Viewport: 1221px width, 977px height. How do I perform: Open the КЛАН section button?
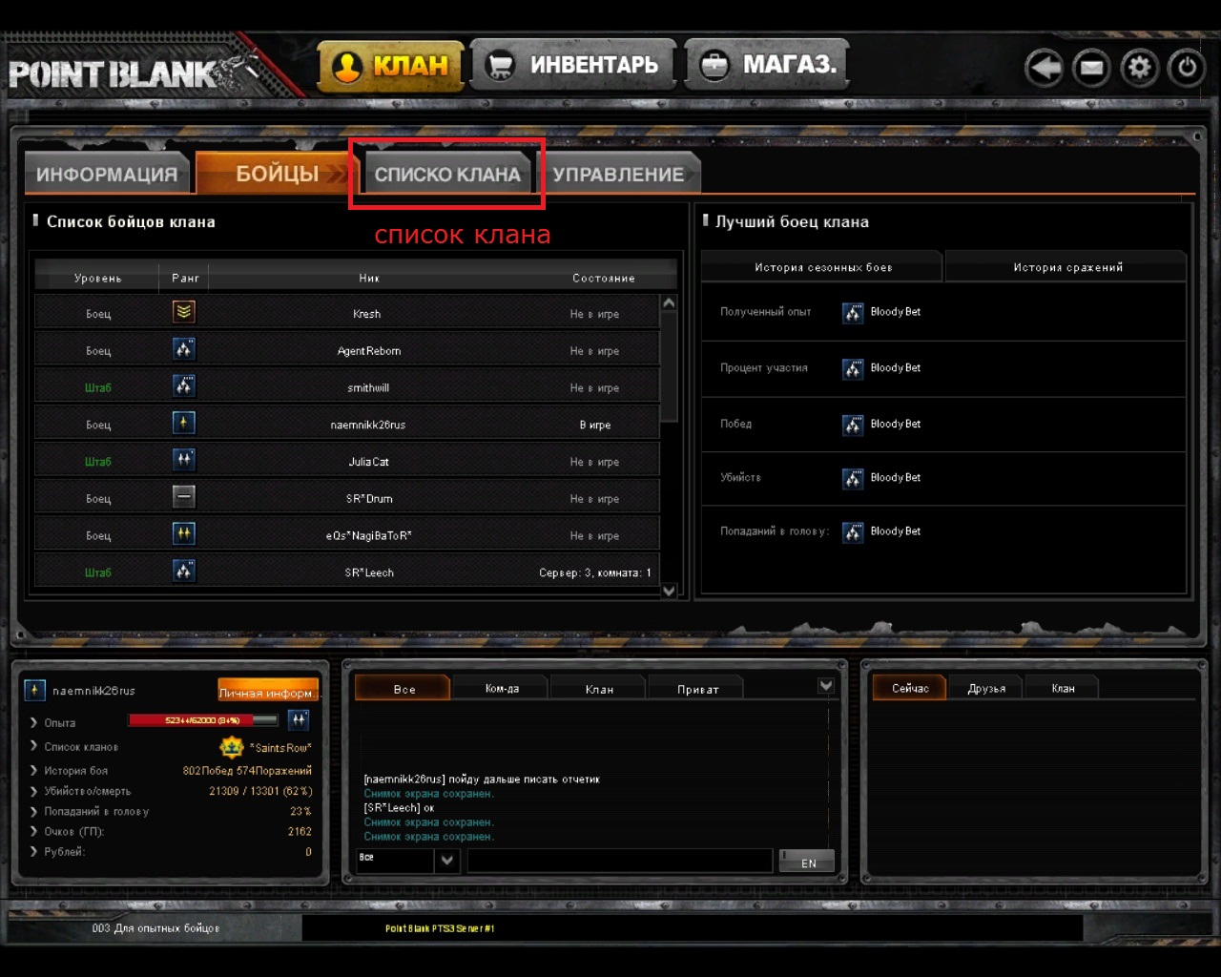click(391, 66)
